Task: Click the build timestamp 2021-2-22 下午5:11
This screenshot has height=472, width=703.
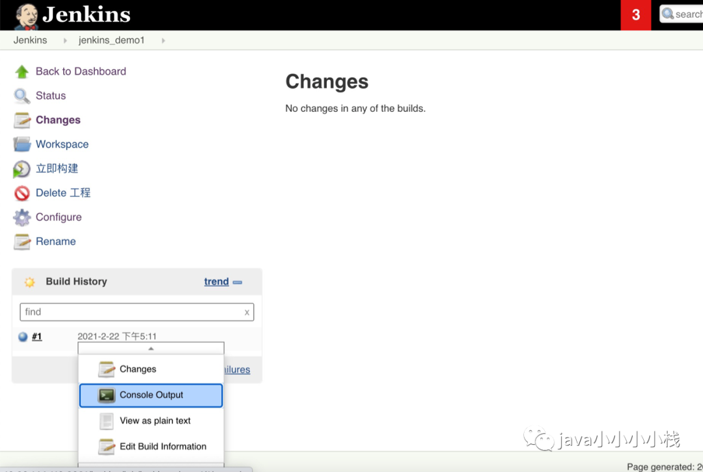Action: [x=117, y=336]
